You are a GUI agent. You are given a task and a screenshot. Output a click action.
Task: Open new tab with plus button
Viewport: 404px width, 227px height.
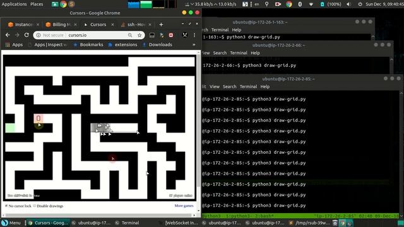pyautogui.click(x=161, y=25)
